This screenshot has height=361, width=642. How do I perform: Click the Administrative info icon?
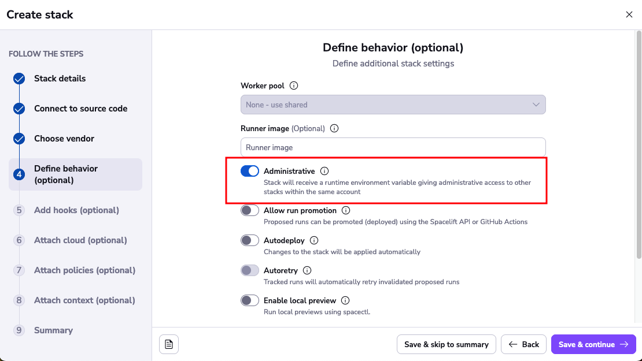click(x=324, y=171)
